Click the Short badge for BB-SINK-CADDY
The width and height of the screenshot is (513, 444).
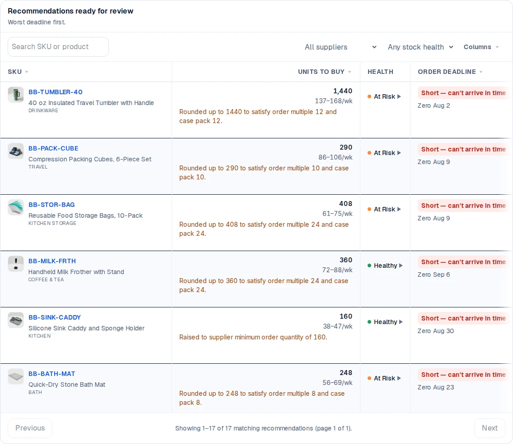coord(463,318)
